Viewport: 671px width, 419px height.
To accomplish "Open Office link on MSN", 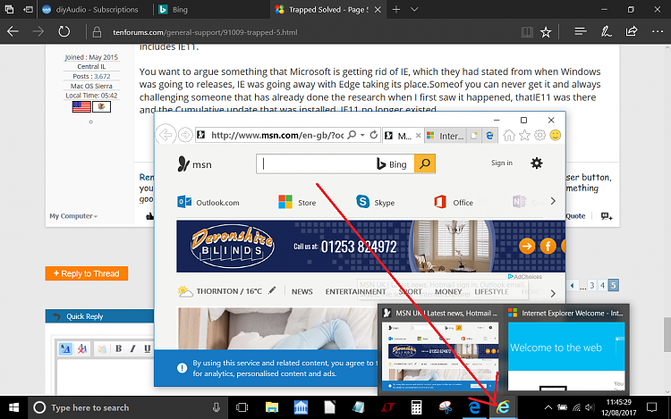I will [x=454, y=202].
